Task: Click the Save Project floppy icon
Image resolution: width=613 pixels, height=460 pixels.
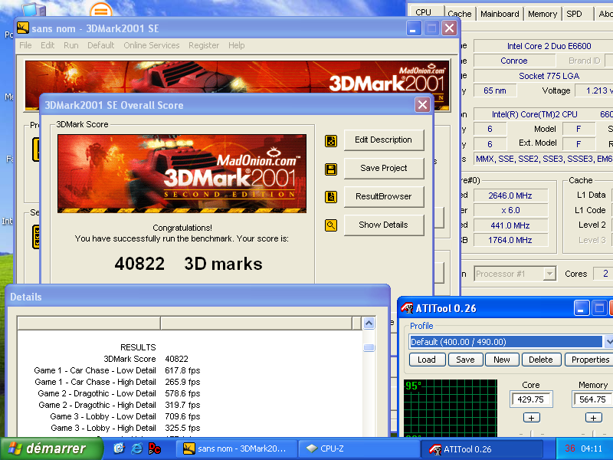Action: pyautogui.click(x=331, y=169)
